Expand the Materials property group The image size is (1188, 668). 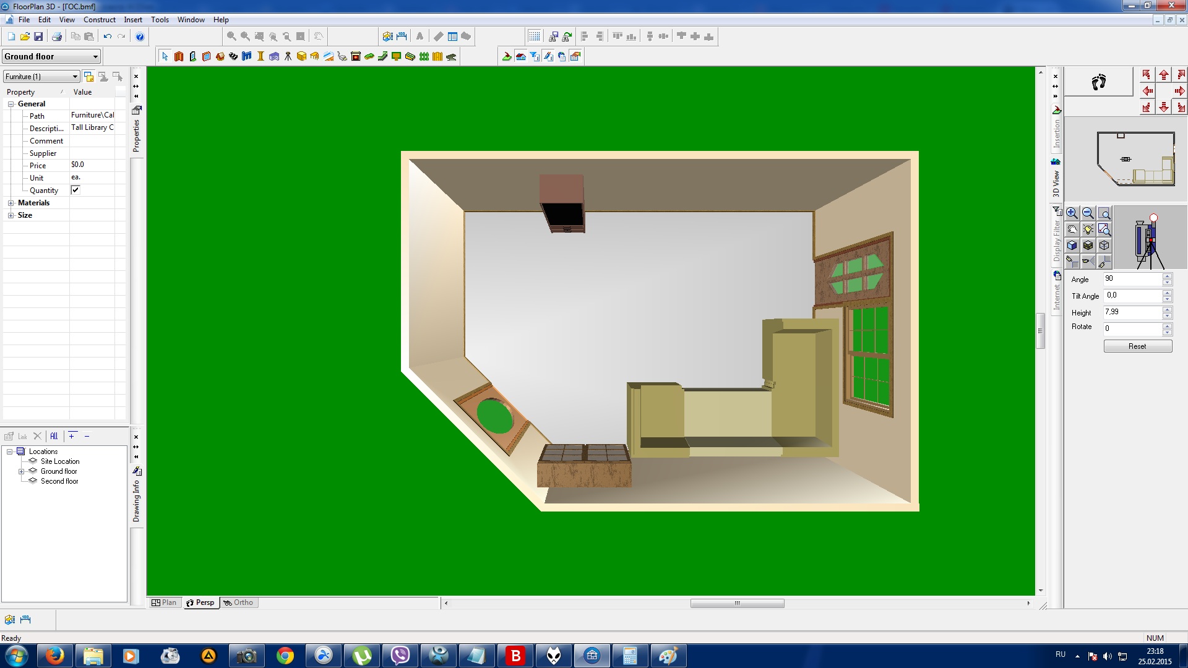[11, 203]
